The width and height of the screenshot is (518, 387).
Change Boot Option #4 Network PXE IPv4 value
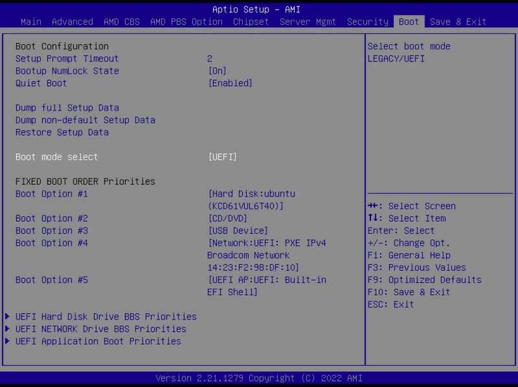point(267,255)
